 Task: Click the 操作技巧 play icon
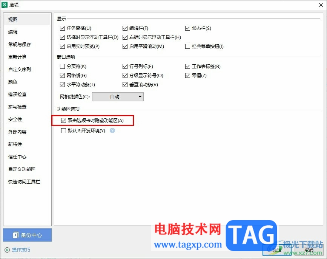7,250
